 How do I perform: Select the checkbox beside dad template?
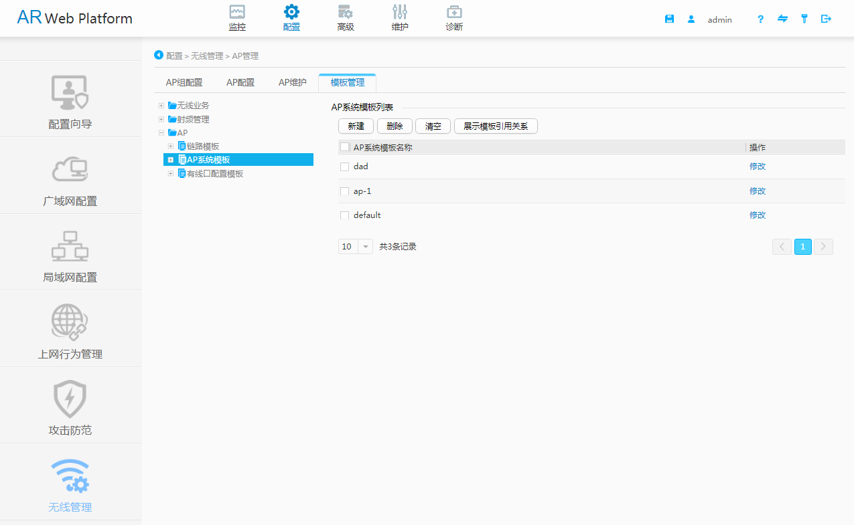click(x=344, y=167)
